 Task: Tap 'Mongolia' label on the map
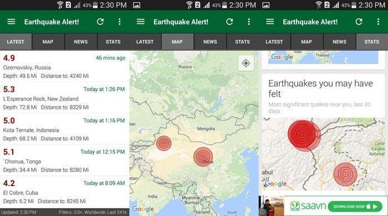click(206, 129)
